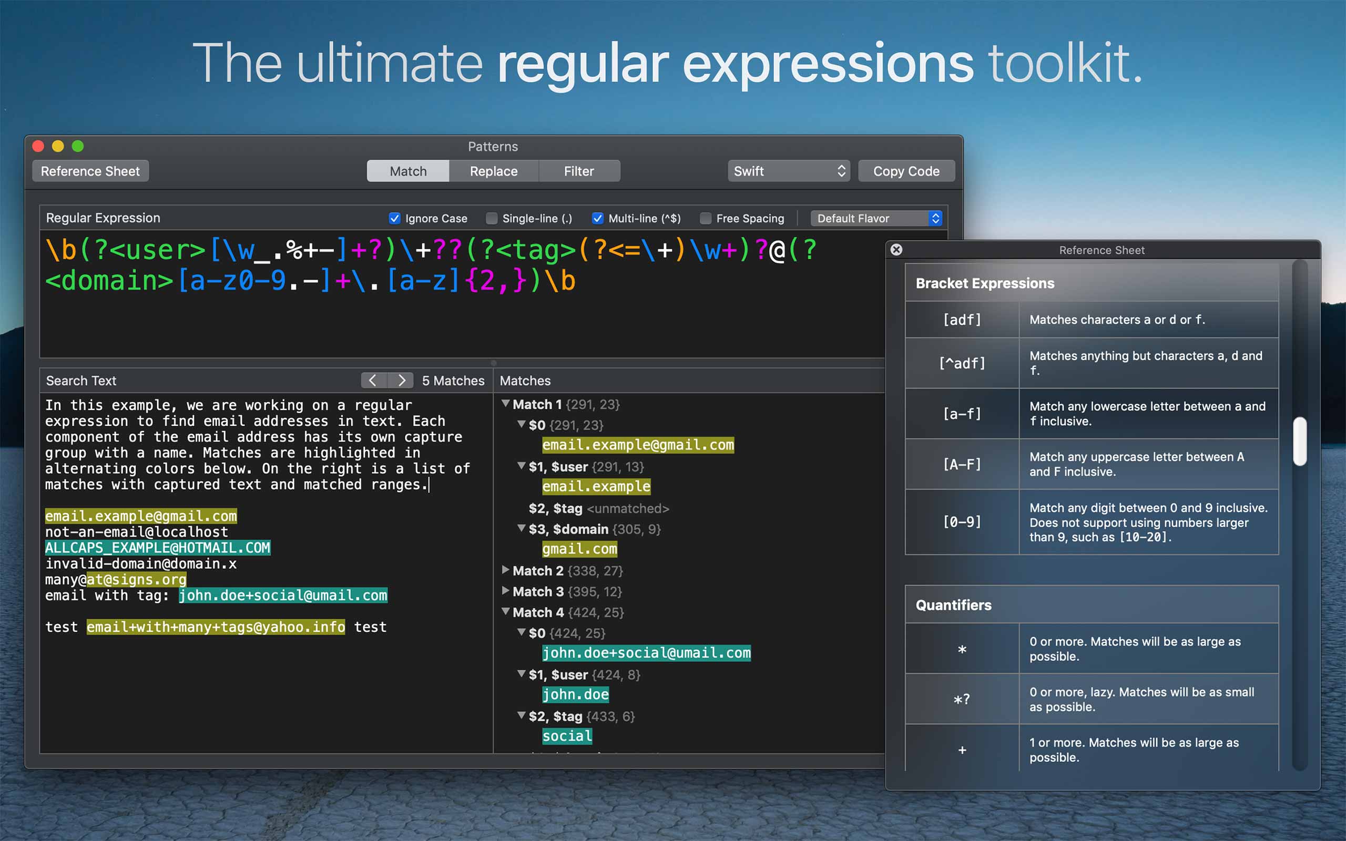Go to previous match arrow
1346x841 pixels.
point(373,381)
